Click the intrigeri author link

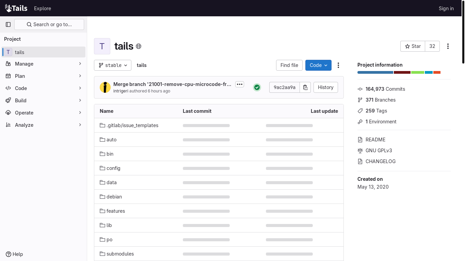pos(121,91)
